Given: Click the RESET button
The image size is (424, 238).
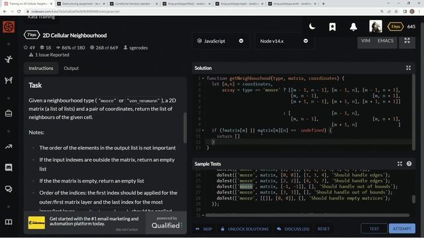Looking at the screenshot, I should [323, 229].
